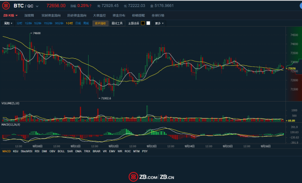Screen dimensions: 302x183
Task: Select the BOLL indicator
Action: (x=61, y=151)
